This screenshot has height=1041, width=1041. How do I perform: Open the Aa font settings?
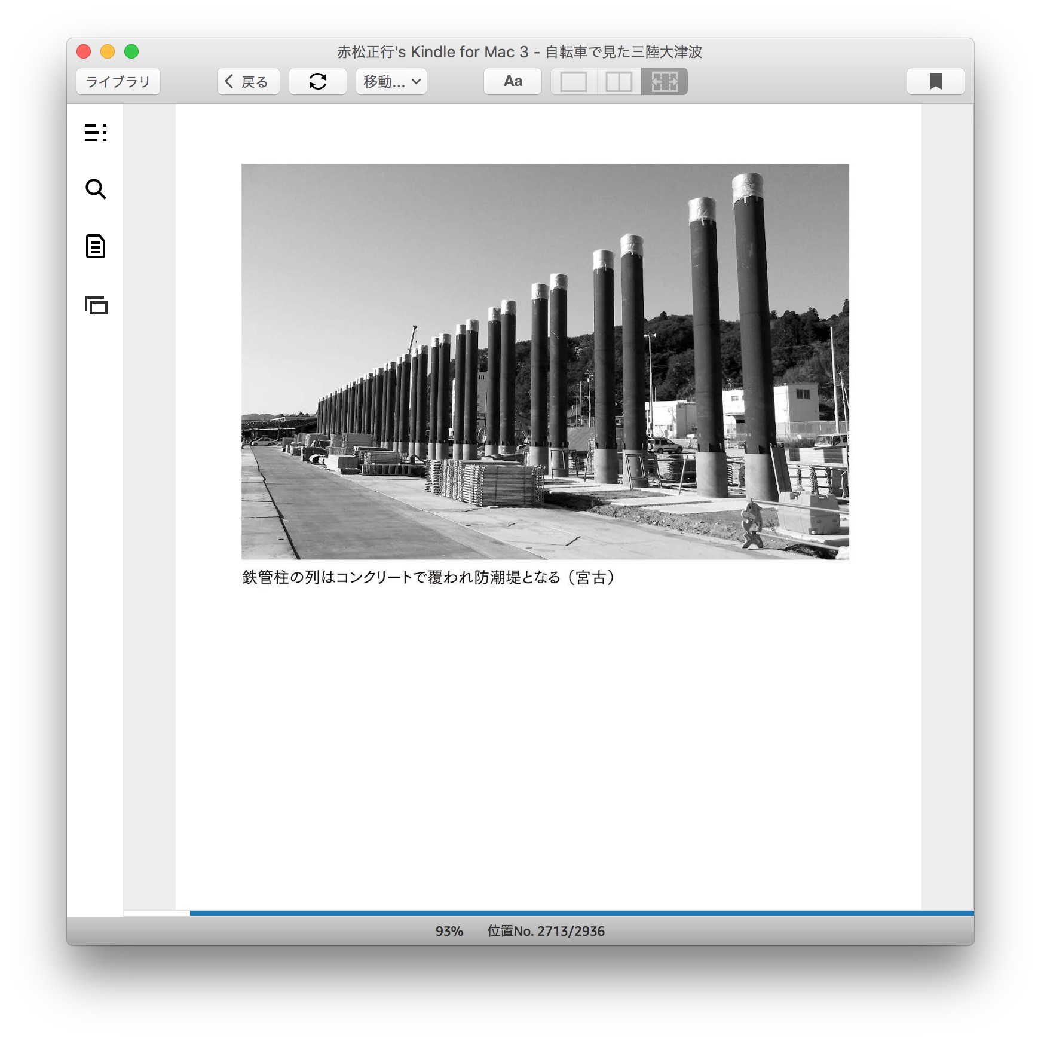pyautogui.click(x=512, y=81)
